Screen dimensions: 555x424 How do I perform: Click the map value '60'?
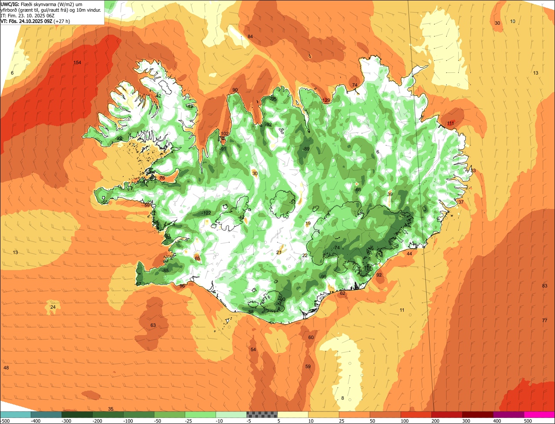coord(311,337)
